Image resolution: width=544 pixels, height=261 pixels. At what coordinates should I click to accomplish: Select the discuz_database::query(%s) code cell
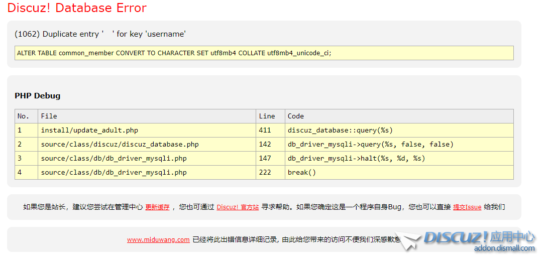[399, 130]
